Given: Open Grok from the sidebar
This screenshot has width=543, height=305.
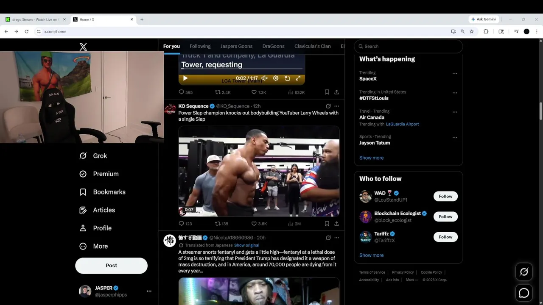Looking at the screenshot, I should [94, 156].
